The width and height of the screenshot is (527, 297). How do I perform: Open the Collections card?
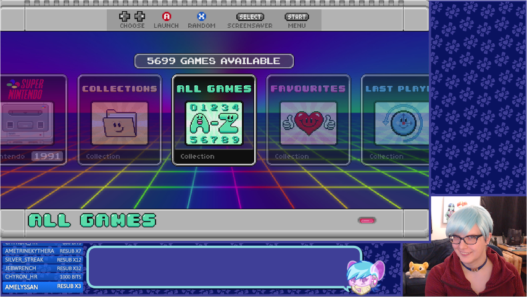[x=120, y=120]
